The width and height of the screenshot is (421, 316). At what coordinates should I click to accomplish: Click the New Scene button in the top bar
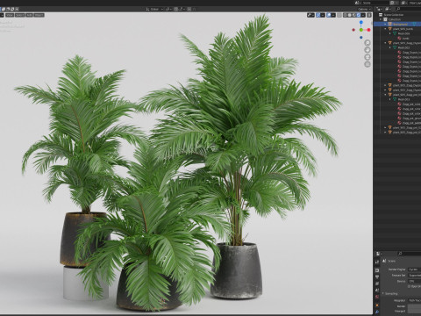[x=392, y=3]
